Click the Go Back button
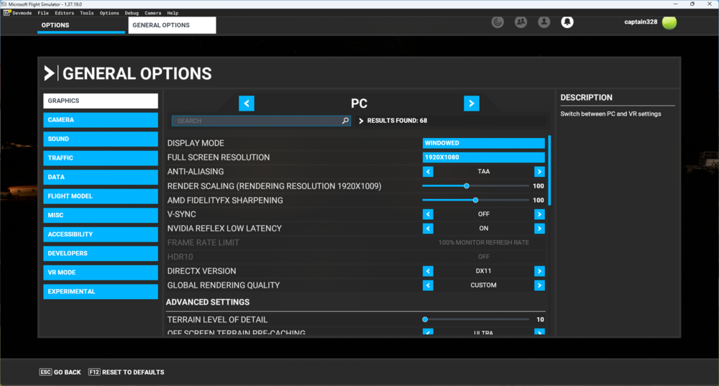Screen dimensions: 719x386 point(60,372)
